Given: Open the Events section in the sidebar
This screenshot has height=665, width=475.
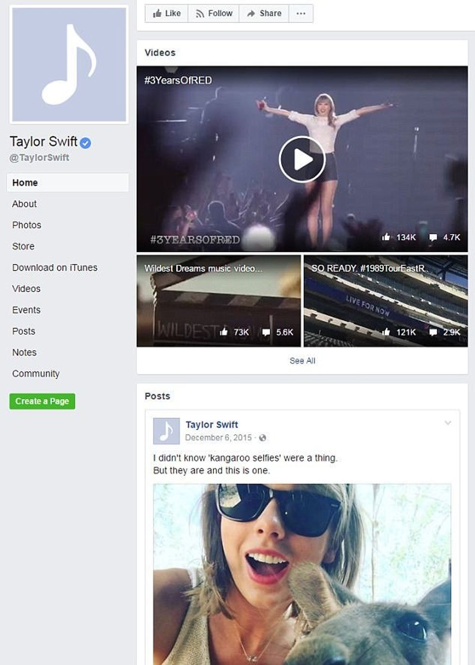Looking at the screenshot, I should [26, 310].
